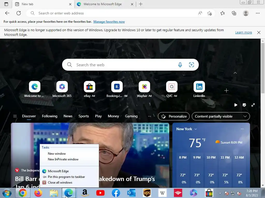Click Manage favorites now link
Screen dimensions: 265x198
pos(109,22)
